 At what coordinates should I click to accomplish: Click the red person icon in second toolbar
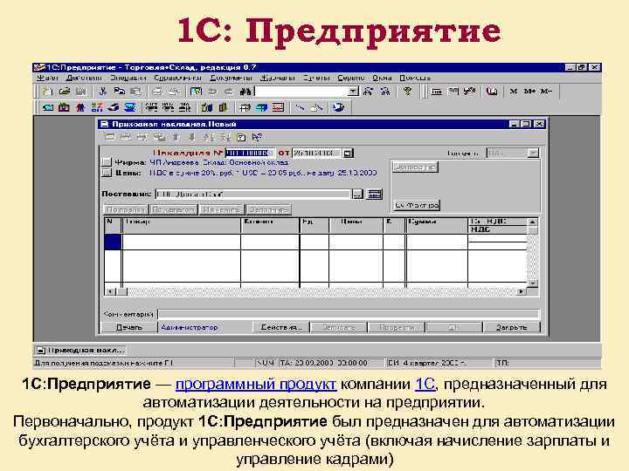[80, 107]
